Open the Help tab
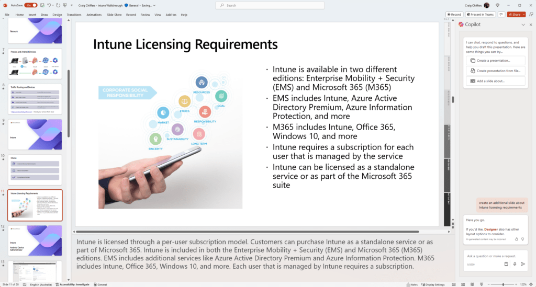Screen dimensions: 536x287 [184, 15]
